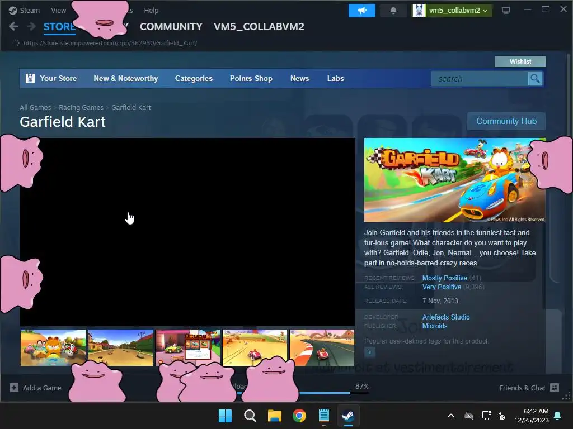Click the search magnifier button
This screenshot has height=429, width=573.
coord(535,79)
